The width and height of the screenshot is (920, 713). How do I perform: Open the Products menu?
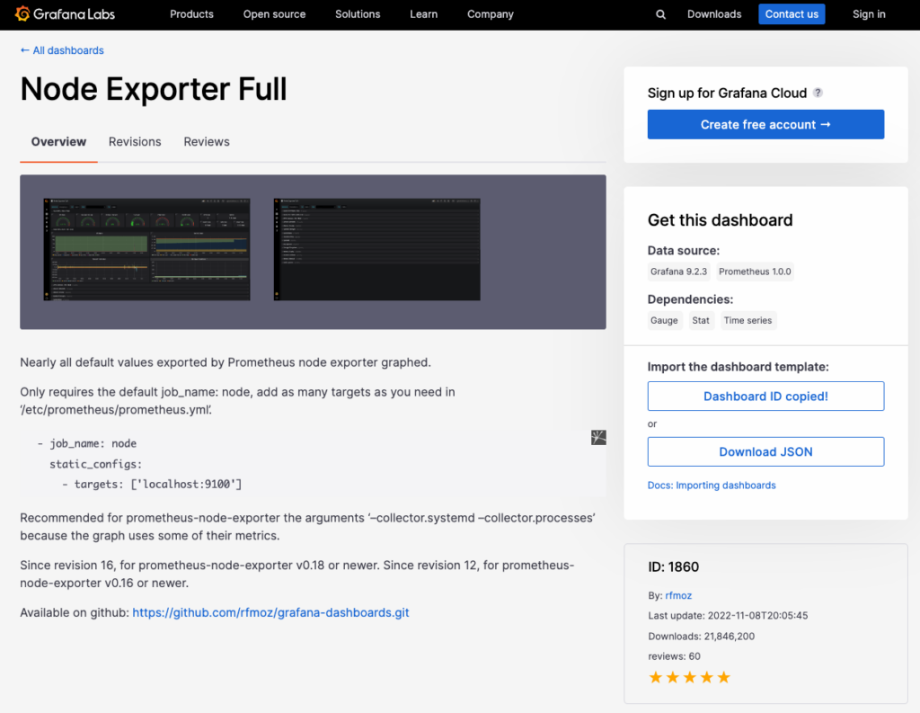coord(192,14)
